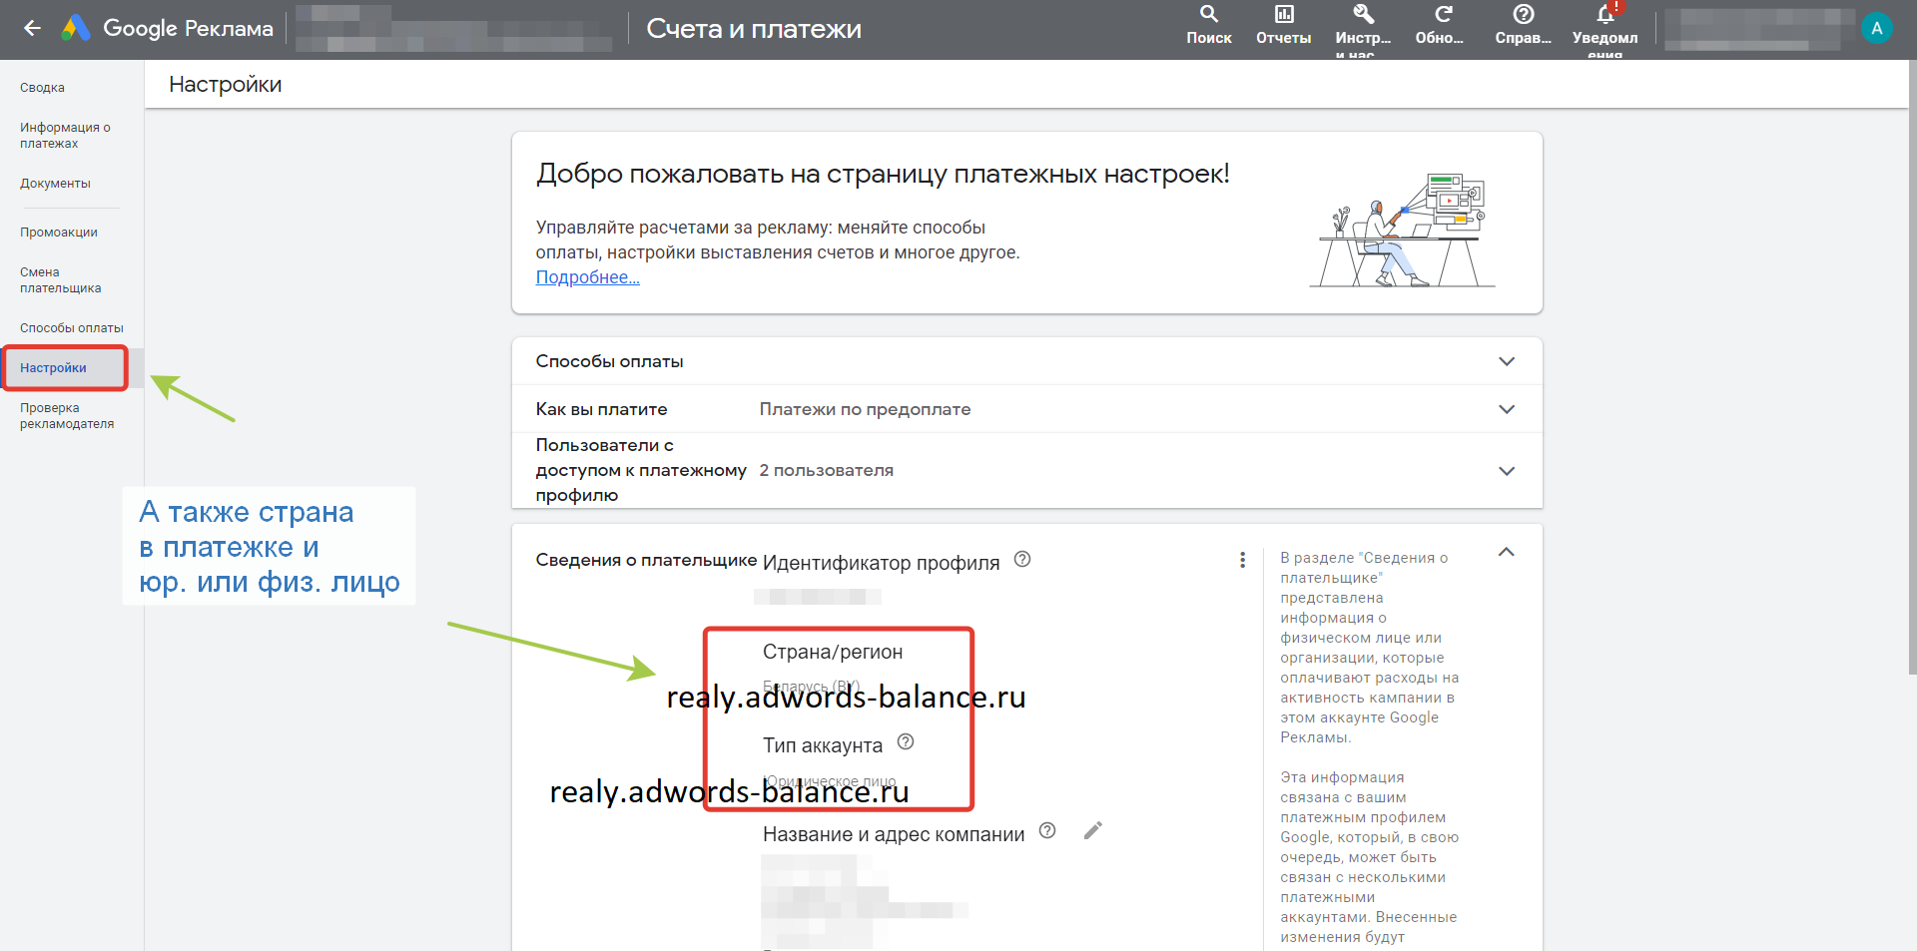Click help icon beside Тип аккаунта

point(906,741)
